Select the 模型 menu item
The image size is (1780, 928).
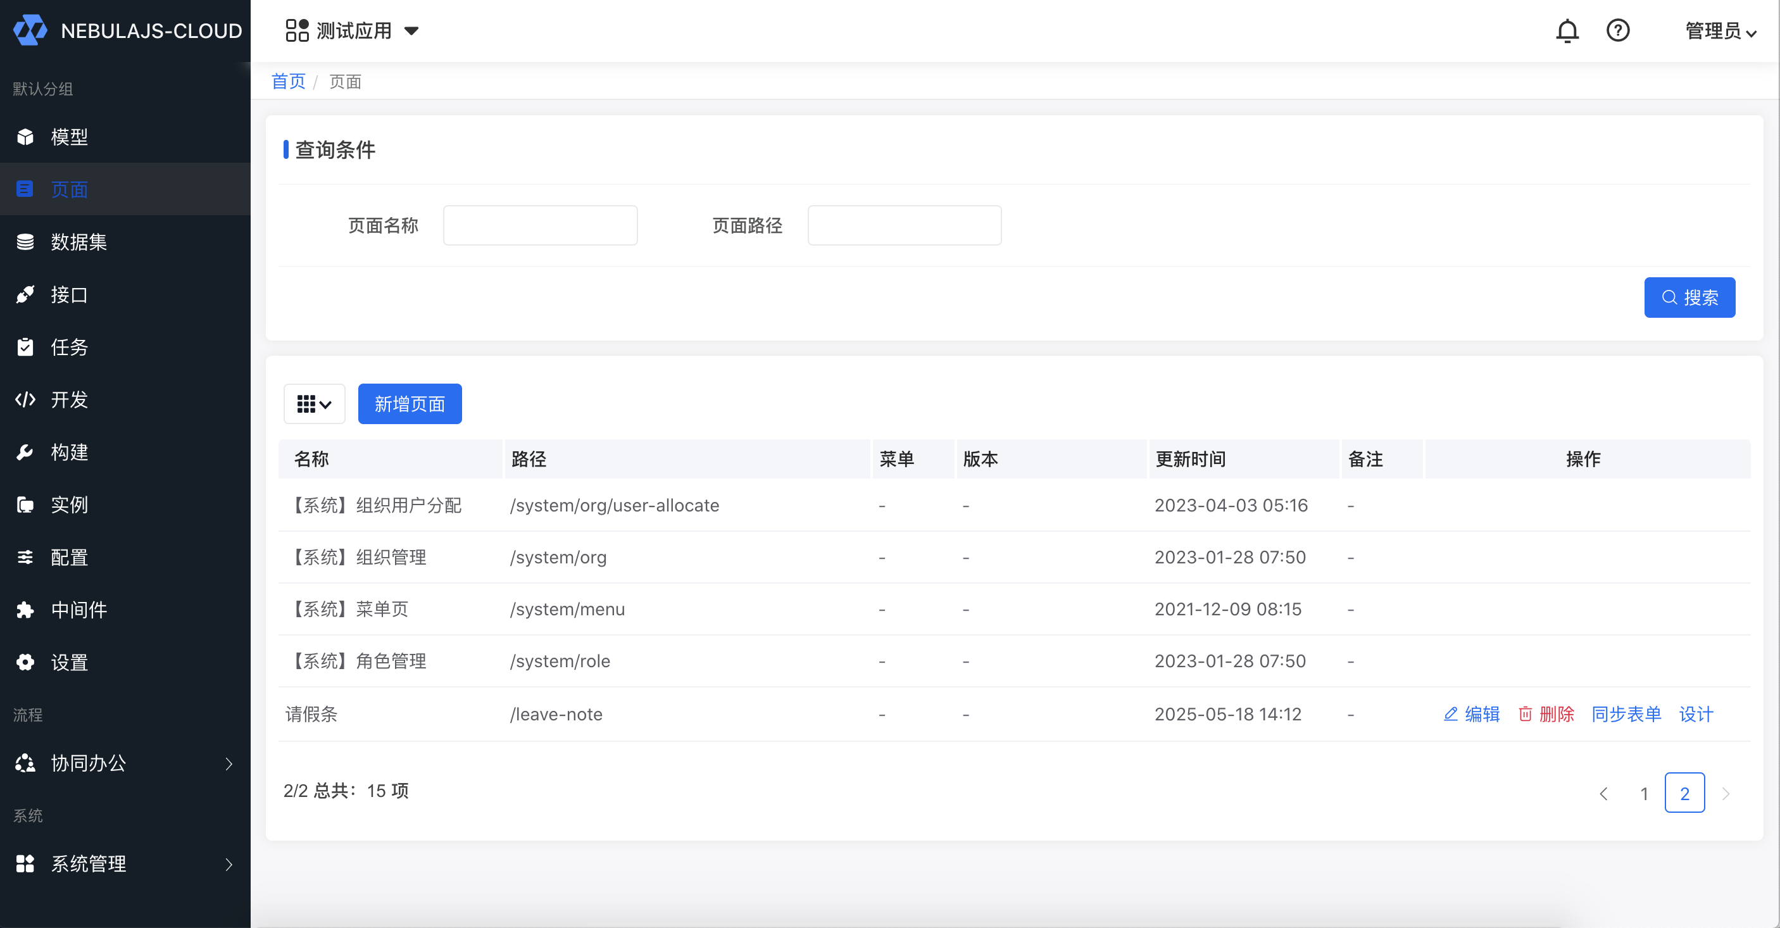click(69, 137)
